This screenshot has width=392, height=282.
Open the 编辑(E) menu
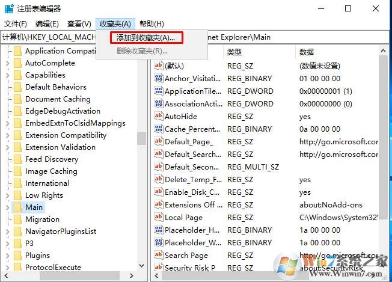[x=47, y=24]
